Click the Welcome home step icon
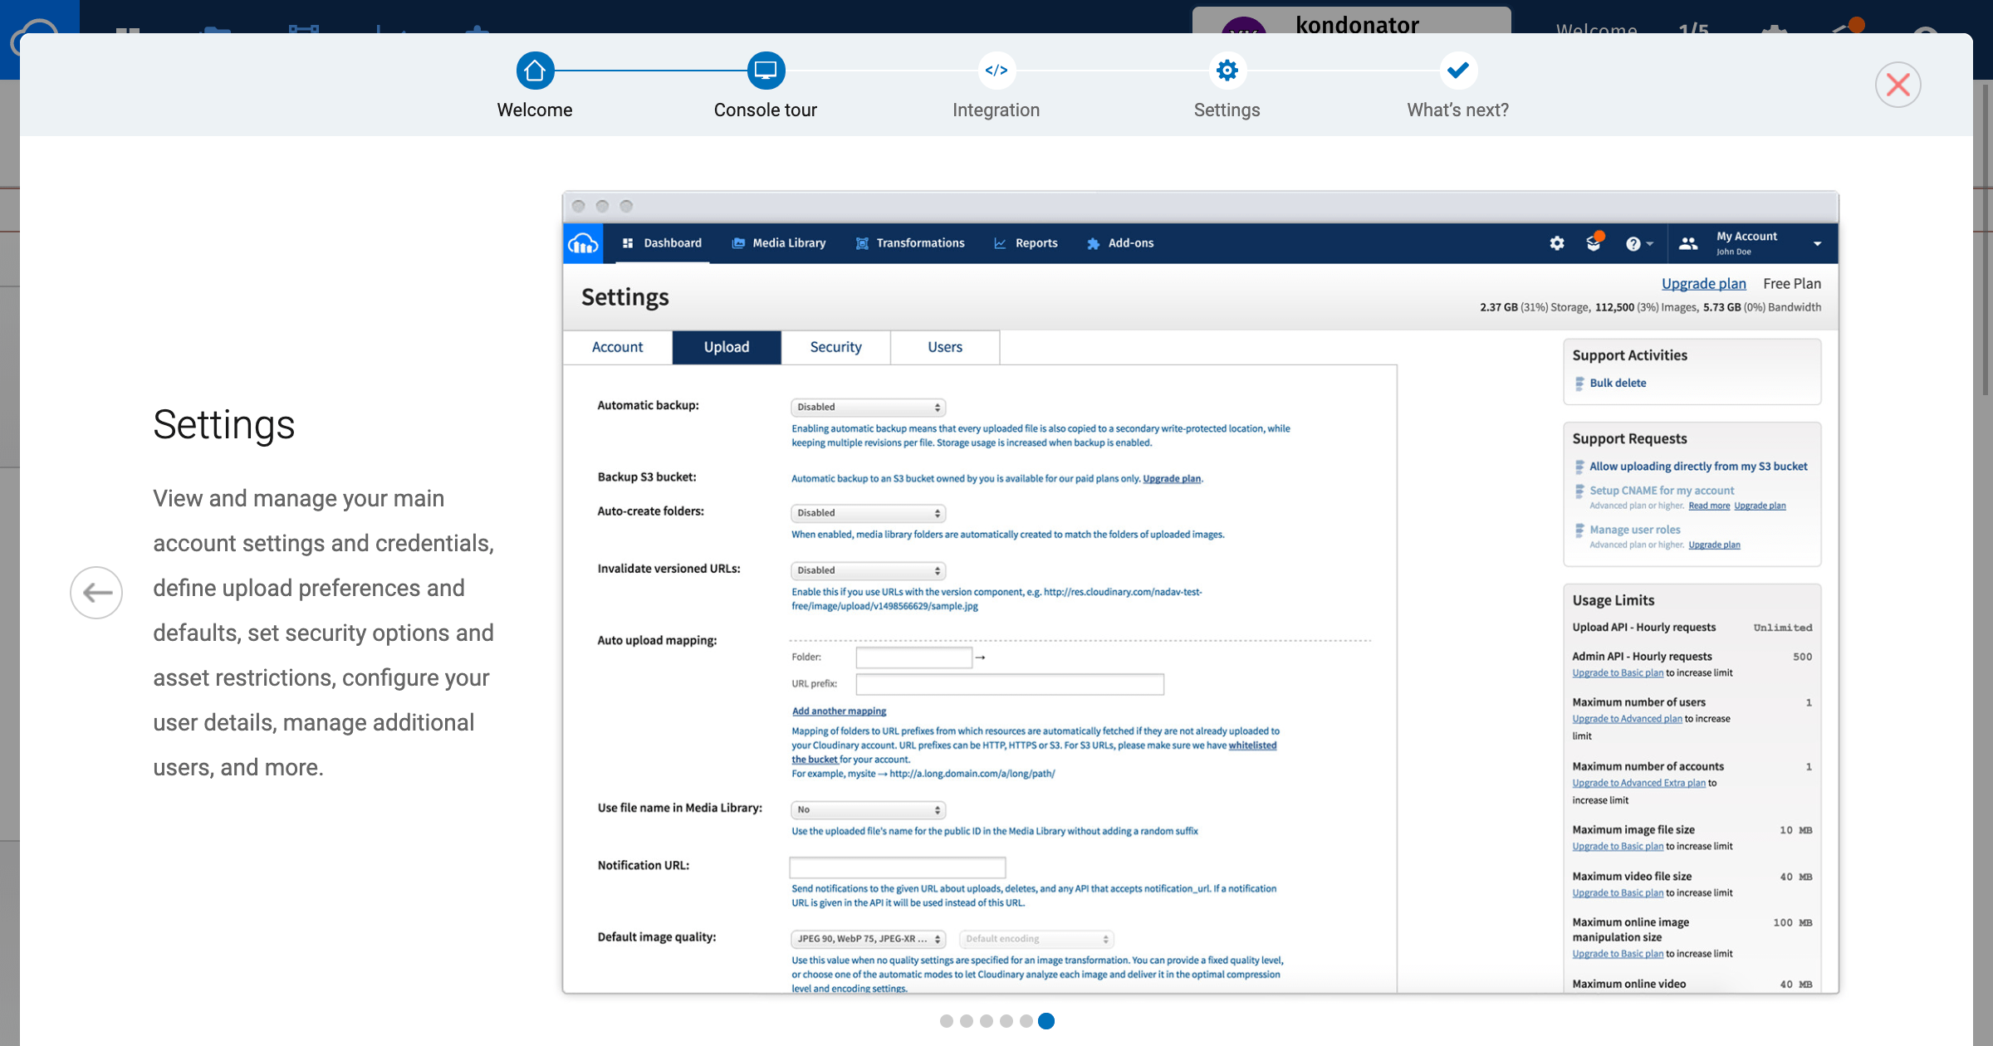 535,71
